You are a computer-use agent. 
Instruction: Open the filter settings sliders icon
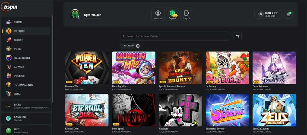click(238, 36)
